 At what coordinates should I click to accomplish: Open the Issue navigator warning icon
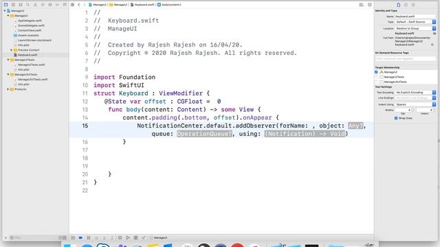tap(35, 5)
